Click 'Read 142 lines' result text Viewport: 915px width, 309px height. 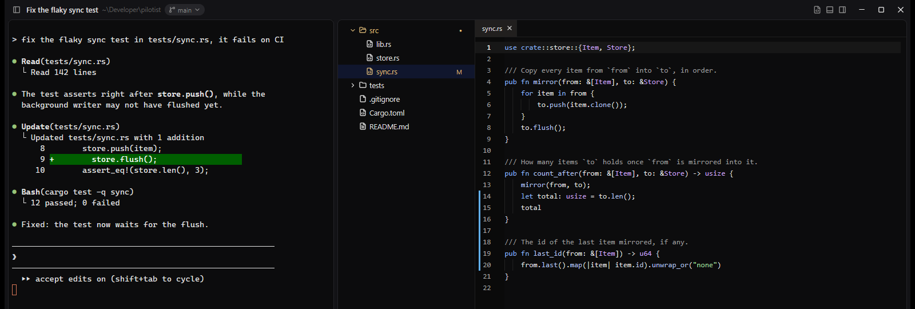[63, 72]
